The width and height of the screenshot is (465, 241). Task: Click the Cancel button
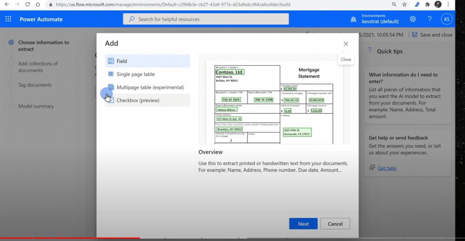[335, 224]
